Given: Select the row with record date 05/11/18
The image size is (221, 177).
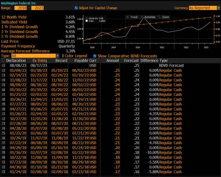Looking at the screenshot, I should tap(110, 167).
